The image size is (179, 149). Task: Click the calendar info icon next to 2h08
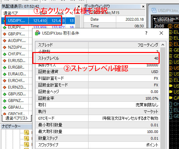170,26
